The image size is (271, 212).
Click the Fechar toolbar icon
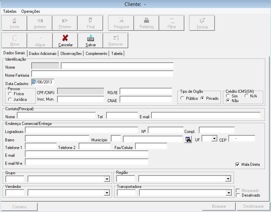coord(202,21)
